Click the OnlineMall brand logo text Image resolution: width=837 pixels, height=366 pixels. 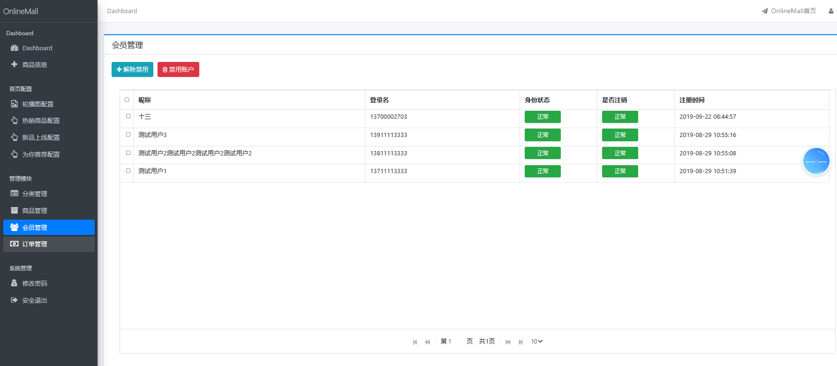(21, 11)
